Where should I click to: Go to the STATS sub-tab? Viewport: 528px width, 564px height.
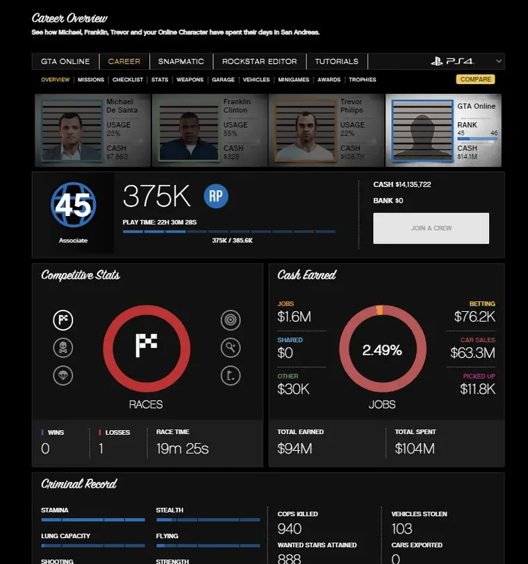[160, 79]
